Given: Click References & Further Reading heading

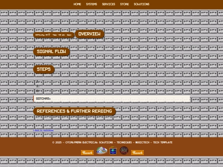Looking at the screenshot, I should pos(74,111).
